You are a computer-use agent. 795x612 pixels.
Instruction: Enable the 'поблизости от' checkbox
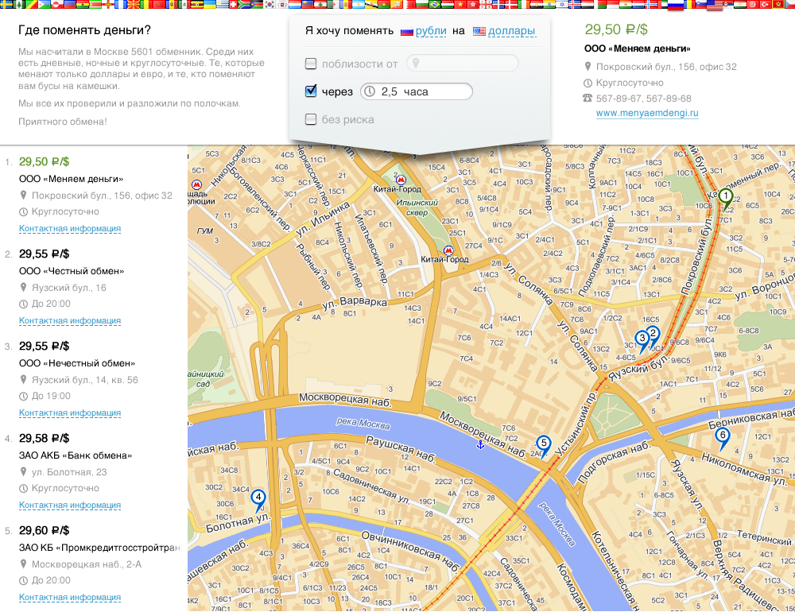tap(311, 64)
